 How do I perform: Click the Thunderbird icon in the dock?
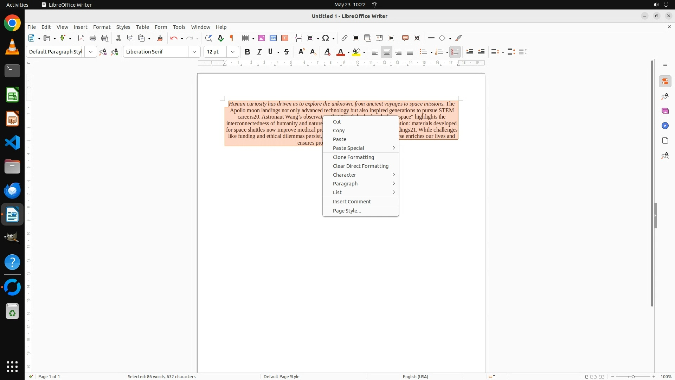12,190
